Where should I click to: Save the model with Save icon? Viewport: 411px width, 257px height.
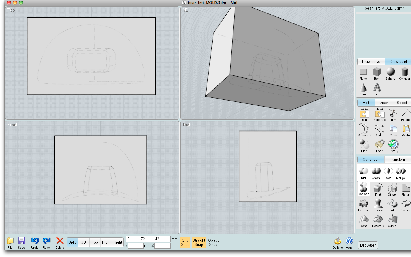pos(21,243)
